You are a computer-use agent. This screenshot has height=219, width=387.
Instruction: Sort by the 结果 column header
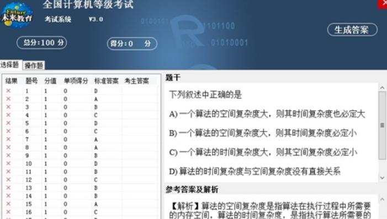pyautogui.click(x=12, y=81)
